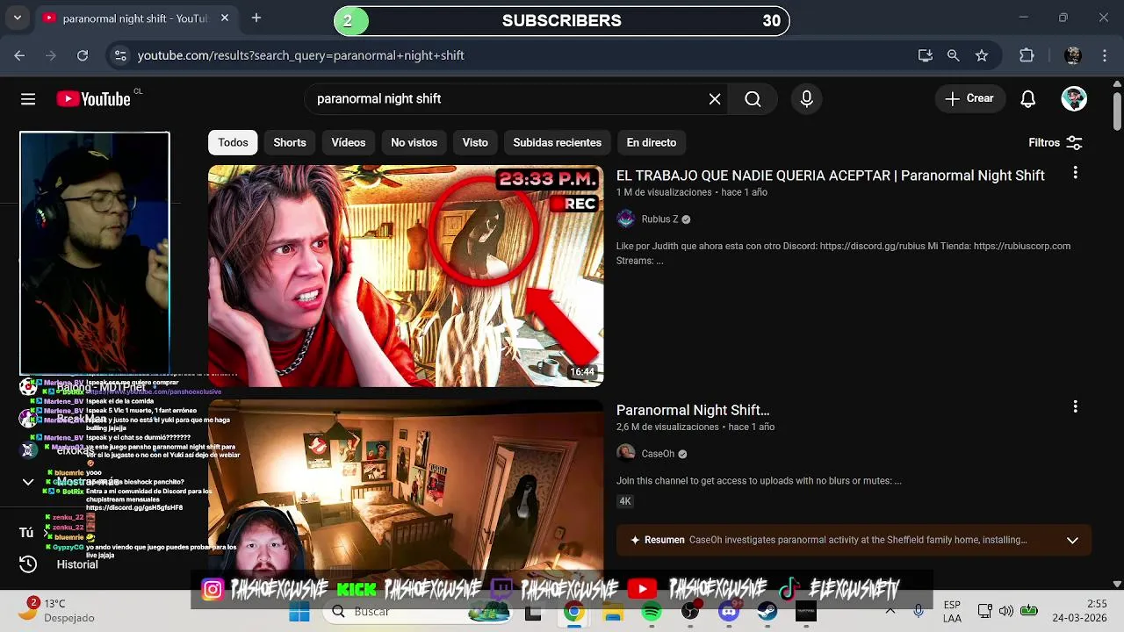Select the En directo filter chip
Screen dimensions: 1124x632
pos(652,142)
